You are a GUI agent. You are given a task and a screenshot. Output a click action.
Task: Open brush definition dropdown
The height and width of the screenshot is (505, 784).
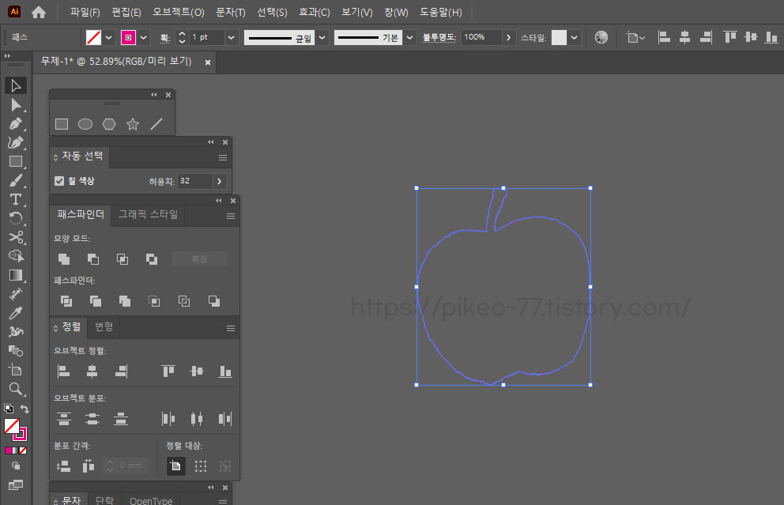click(409, 37)
